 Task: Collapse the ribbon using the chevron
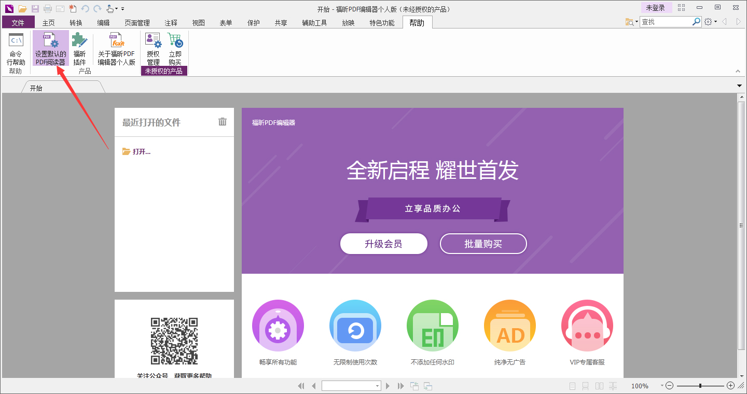(738, 71)
